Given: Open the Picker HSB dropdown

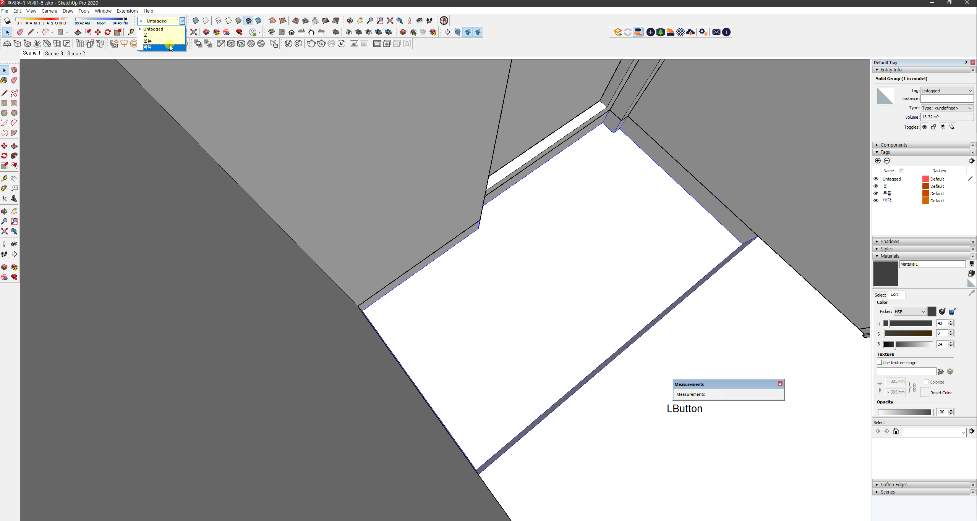Looking at the screenshot, I should (x=910, y=312).
